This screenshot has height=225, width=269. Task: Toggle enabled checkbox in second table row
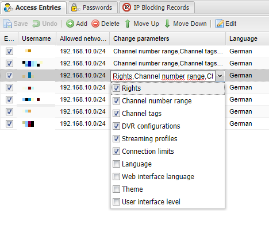tap(9, 63)
